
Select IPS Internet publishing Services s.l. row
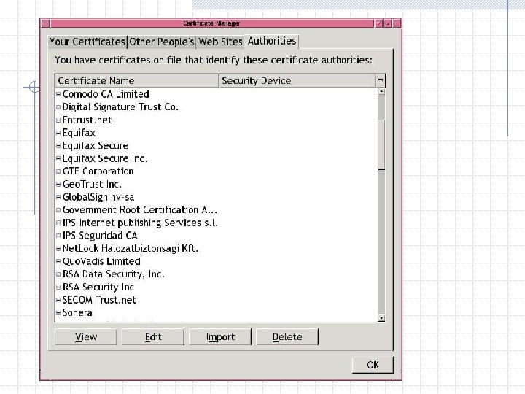216,223
